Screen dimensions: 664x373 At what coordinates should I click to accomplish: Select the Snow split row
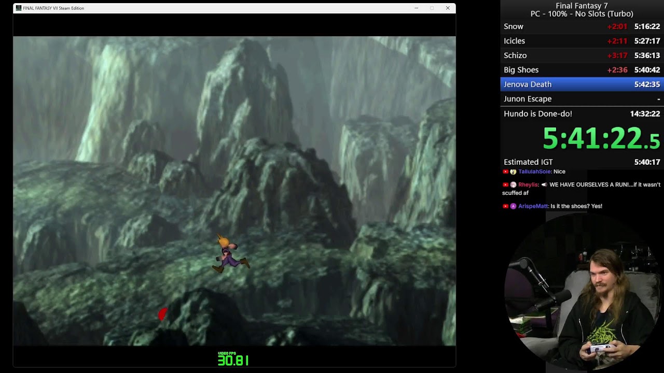582,26
